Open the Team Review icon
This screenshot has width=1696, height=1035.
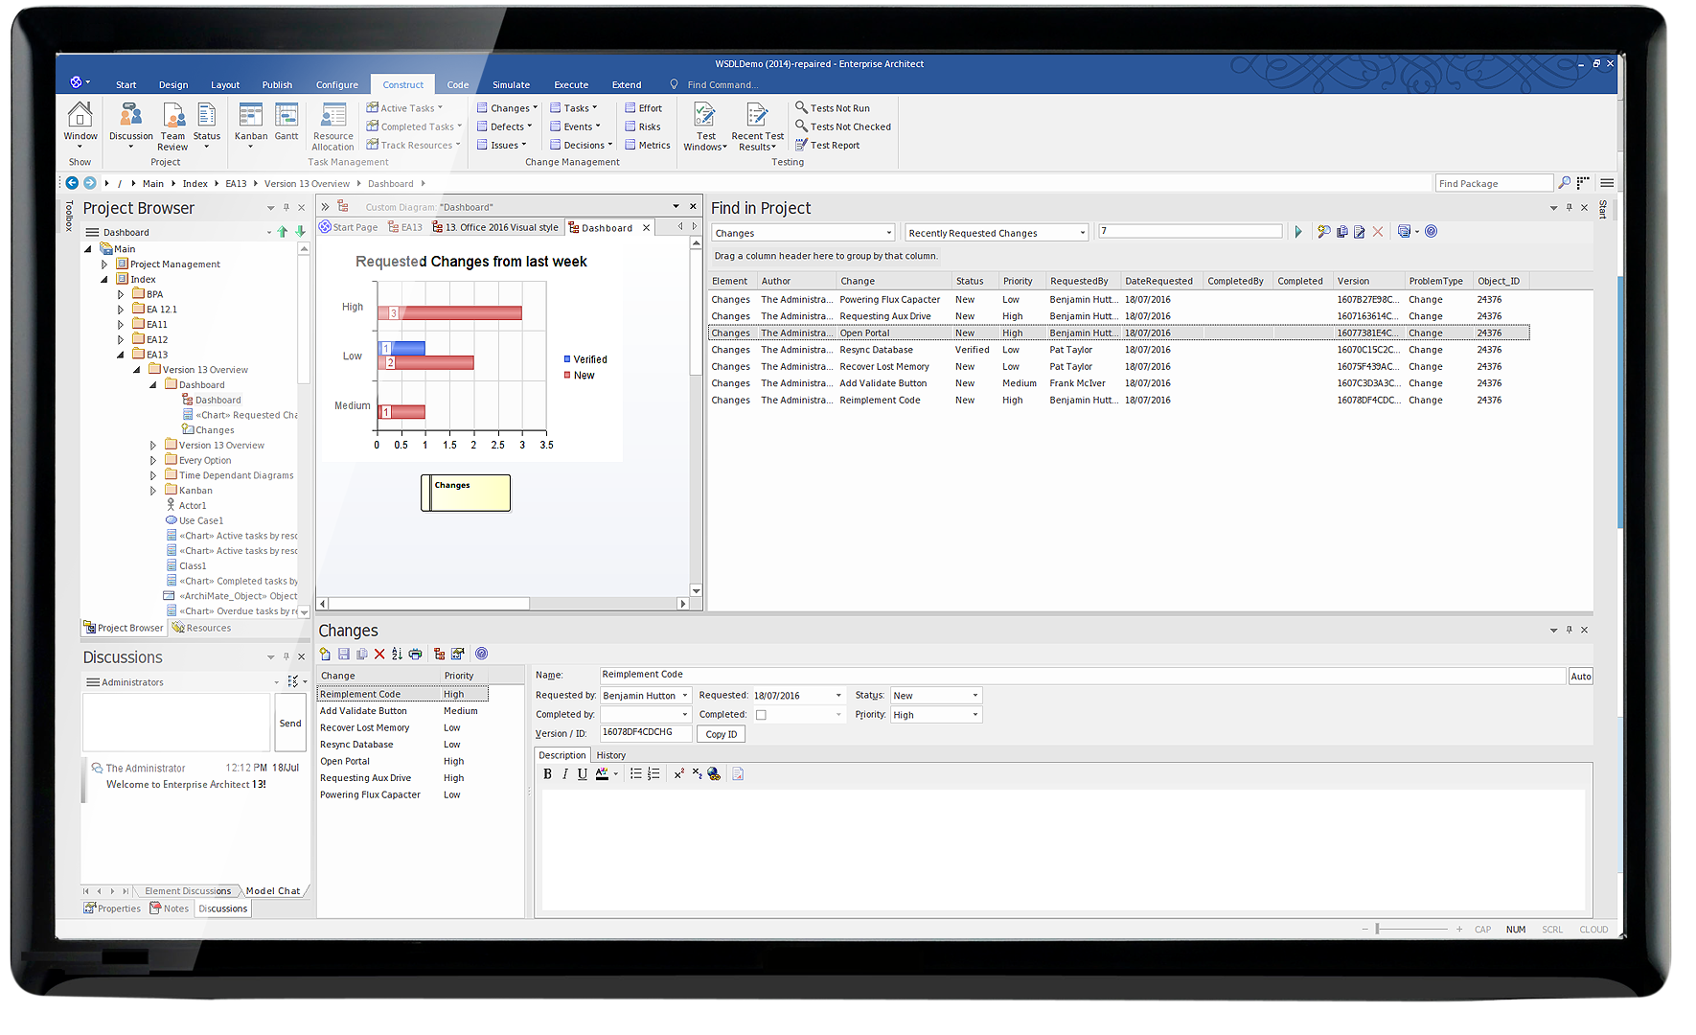tap(173, 126)
